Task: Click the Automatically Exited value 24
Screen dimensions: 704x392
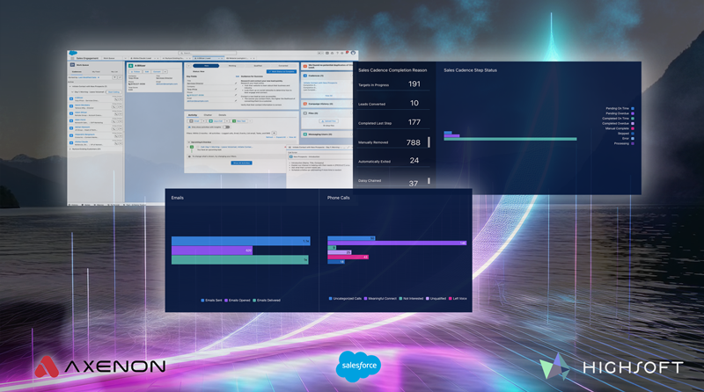Action: pos(414,160)
